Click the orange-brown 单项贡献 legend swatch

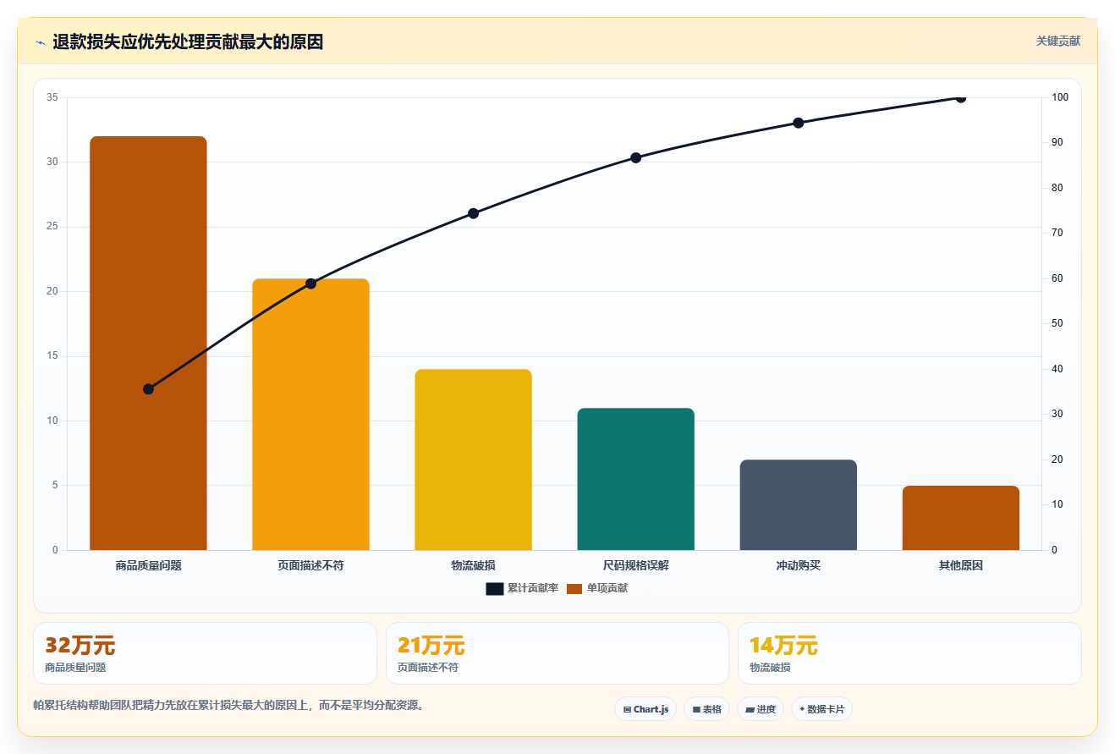(574, 589)
